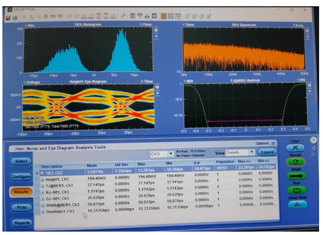323x235 pixels.
Task: Open the CH3 source dropdown
Action: [171, 153]
